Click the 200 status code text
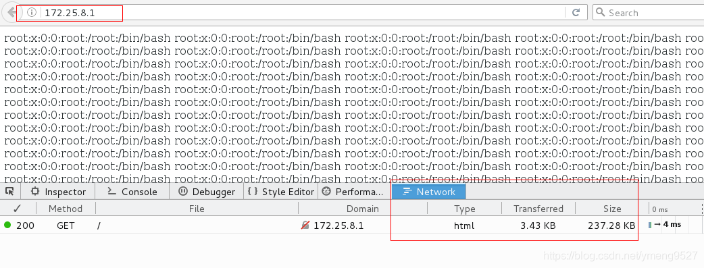 click(25, 225)
